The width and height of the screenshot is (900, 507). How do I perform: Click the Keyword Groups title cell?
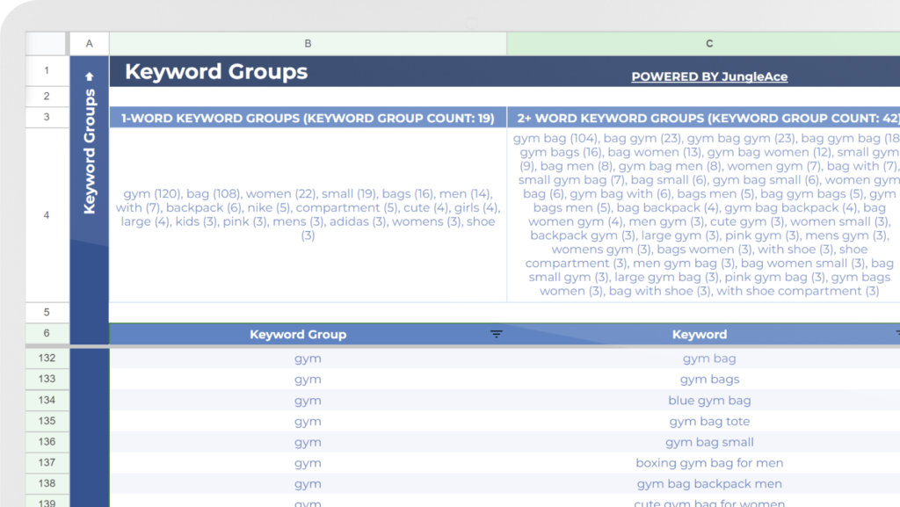(216, 72)
